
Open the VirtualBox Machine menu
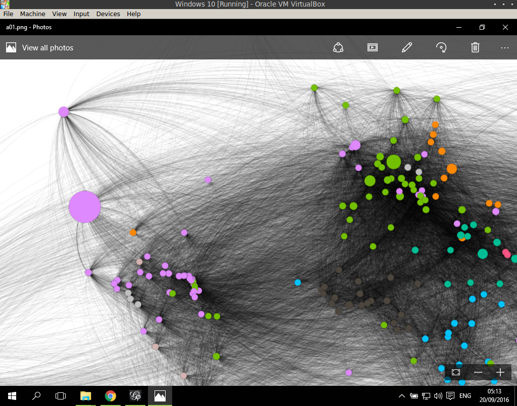coord(32,14)
